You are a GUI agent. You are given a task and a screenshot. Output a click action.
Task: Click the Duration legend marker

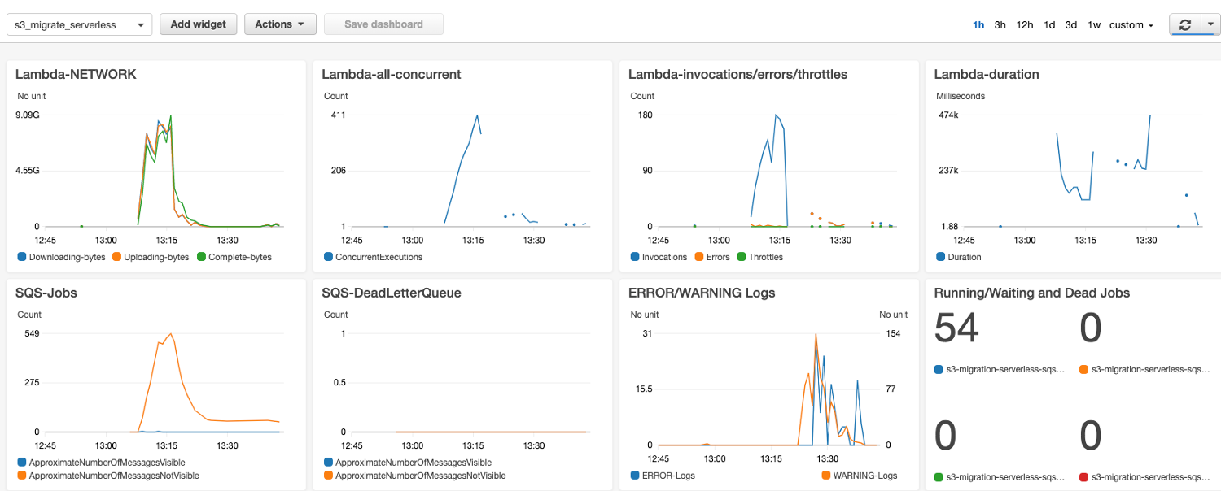(941, 257)
